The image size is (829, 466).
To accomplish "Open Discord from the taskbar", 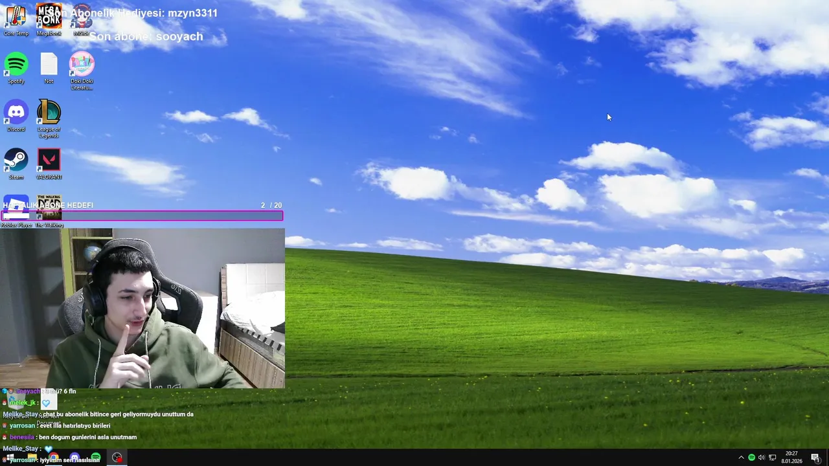I will click(x=74, y=458).
